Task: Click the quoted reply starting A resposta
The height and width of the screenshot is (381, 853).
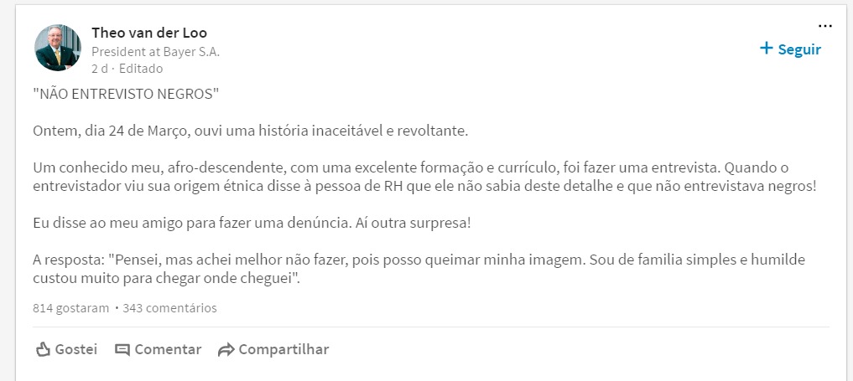Action: coord(419,269)
